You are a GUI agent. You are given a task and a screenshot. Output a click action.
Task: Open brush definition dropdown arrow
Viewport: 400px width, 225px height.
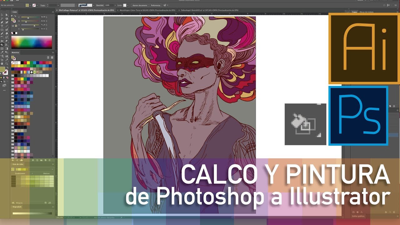click(93, 5)
